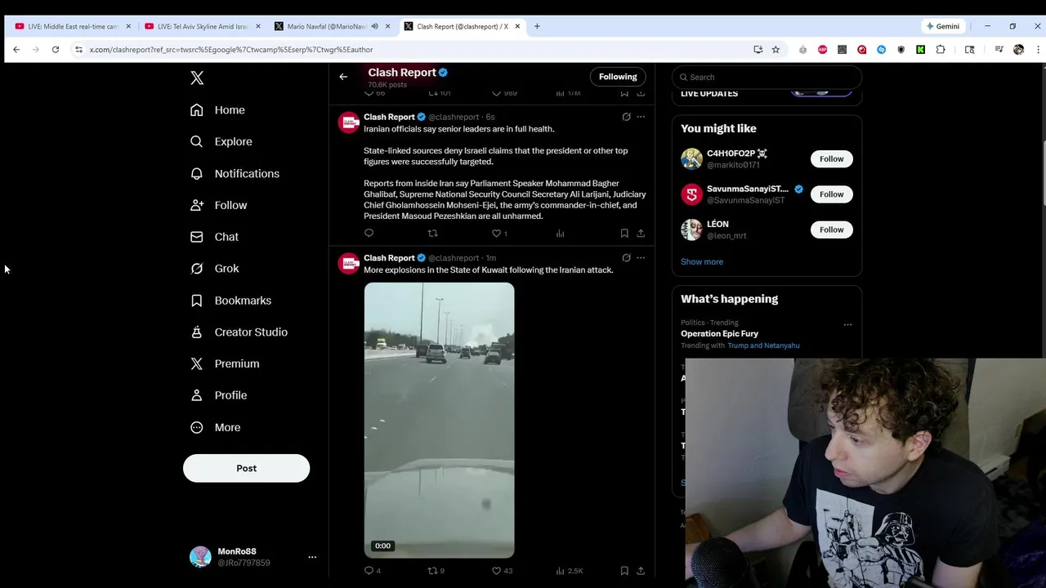Screen dimensions: 1046x588
Task: Open Grok explain icon on Kuwait explosions post
Action: pyautogui.click(x=626, y=258)
